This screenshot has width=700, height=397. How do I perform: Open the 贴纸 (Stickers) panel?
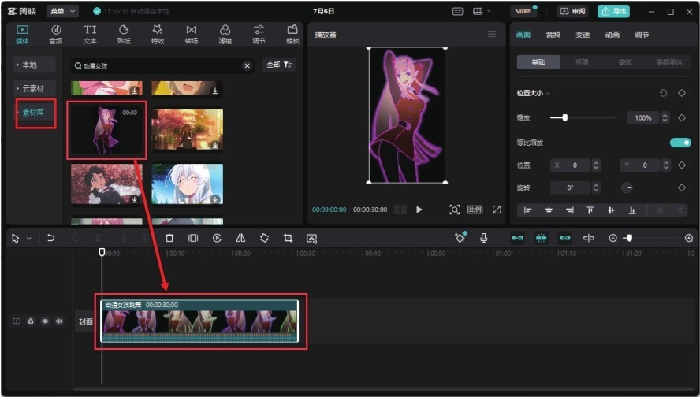click(x=124, y=35)
